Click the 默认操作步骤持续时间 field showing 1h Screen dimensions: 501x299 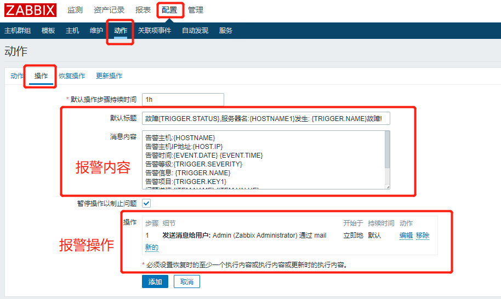183,100
